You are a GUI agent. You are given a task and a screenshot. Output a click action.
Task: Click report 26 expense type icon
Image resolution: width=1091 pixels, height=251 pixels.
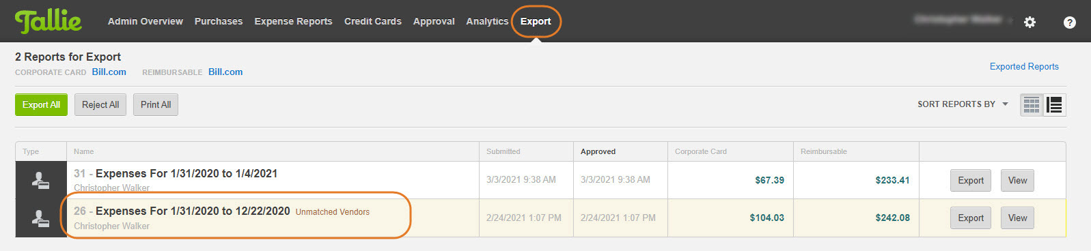pyautogui.click(x=40, y=218)
